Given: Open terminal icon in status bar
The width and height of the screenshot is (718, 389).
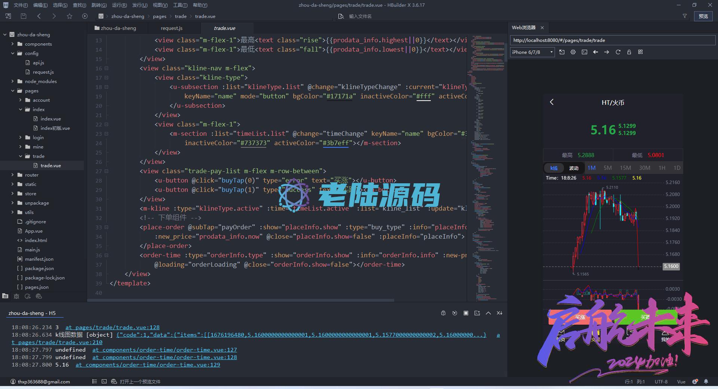Looking at the screenshot, I should pyautogui.click(x=104, y=382).
